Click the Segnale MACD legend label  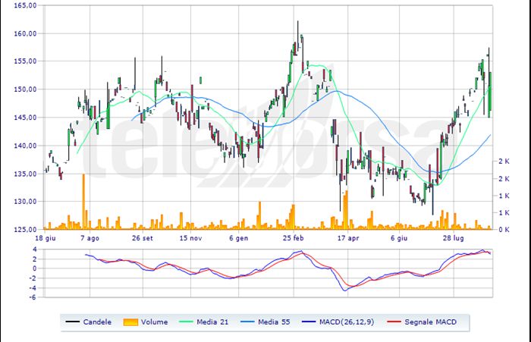430,322
